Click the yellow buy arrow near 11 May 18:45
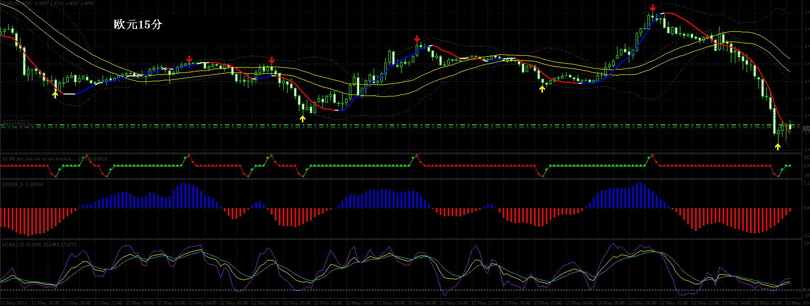 click(55, 94)
